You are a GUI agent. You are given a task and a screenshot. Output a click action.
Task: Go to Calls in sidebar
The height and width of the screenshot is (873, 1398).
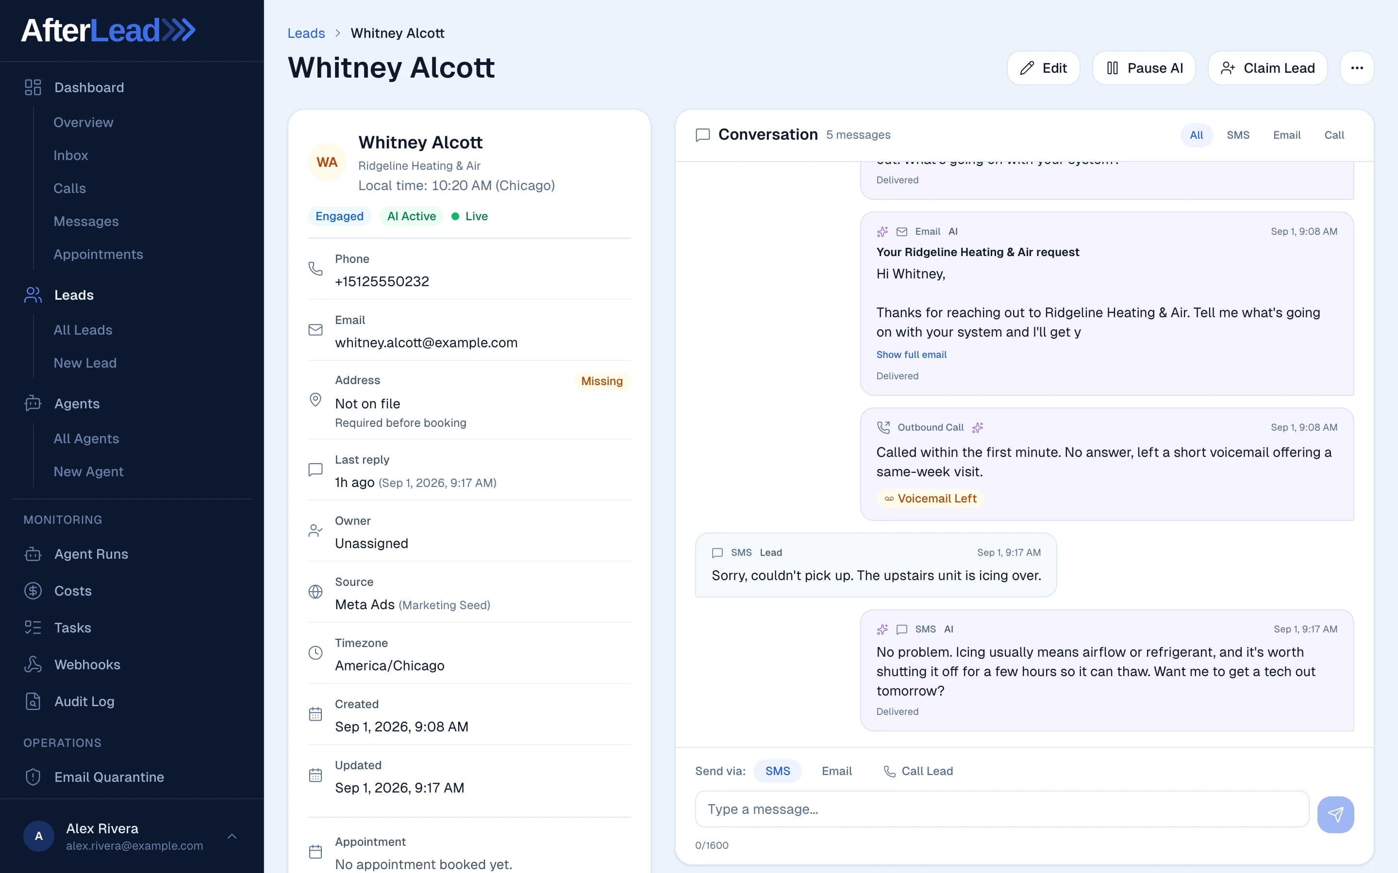click(x=69, y=188)
